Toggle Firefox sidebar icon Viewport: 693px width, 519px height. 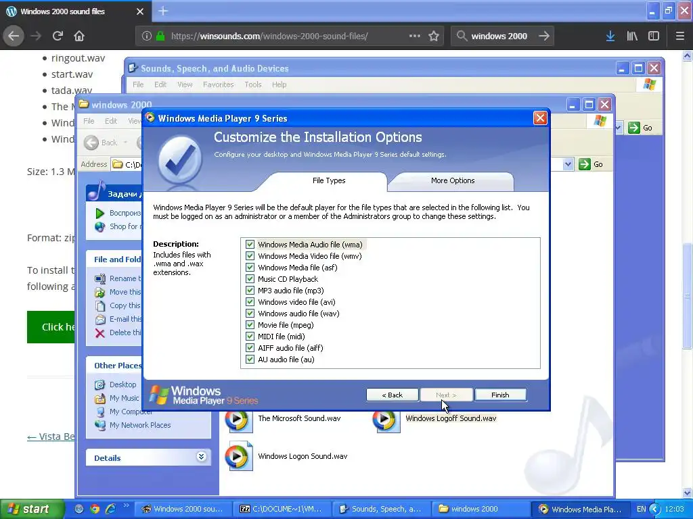point(654,36)
